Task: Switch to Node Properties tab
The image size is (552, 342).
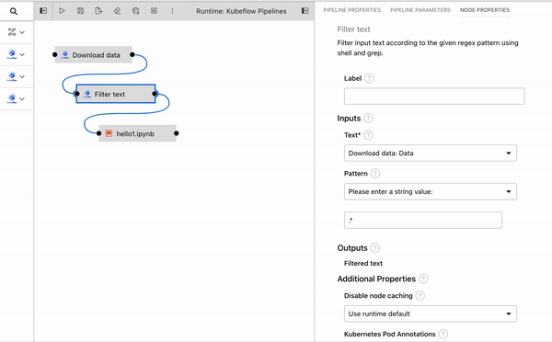Action: (485, 10)
